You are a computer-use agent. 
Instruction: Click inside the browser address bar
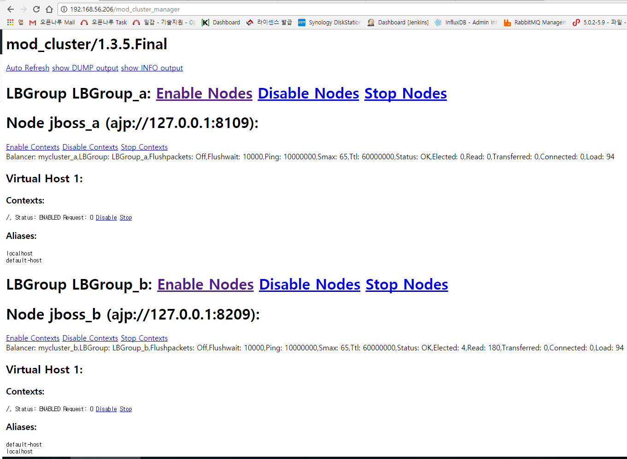coord(184,9)
